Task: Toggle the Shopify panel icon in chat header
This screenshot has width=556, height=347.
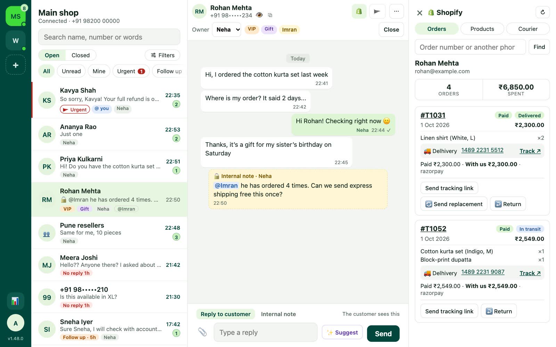Action: 359,11
